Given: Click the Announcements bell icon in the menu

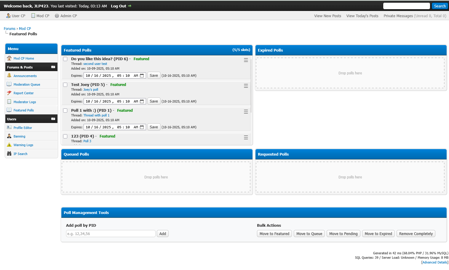Looking at the screenshot, I should click(9, 76).
